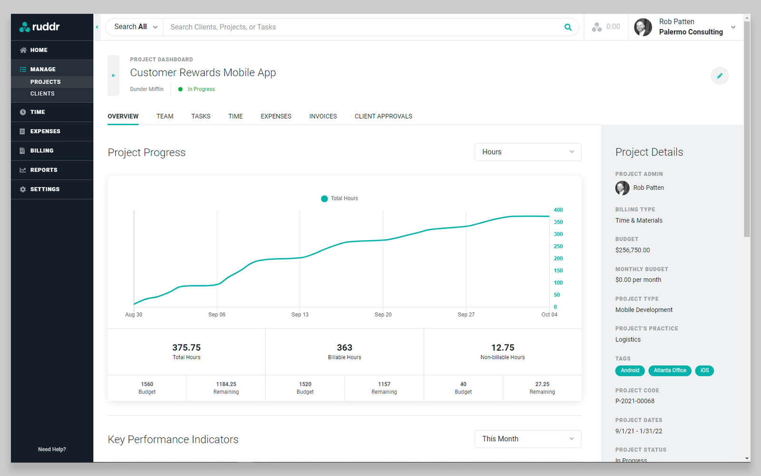Image resolution: width=761 pixels, height=476 pixels.
Task: Click the Android tag chip
Action: [630, 370]
